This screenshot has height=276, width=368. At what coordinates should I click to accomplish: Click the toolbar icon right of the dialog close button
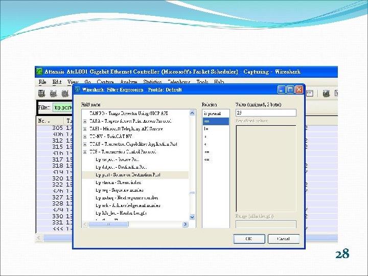click(310, 93)
